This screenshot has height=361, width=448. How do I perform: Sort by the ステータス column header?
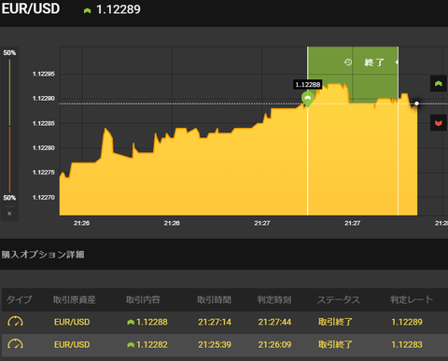(x=339, y=299)
